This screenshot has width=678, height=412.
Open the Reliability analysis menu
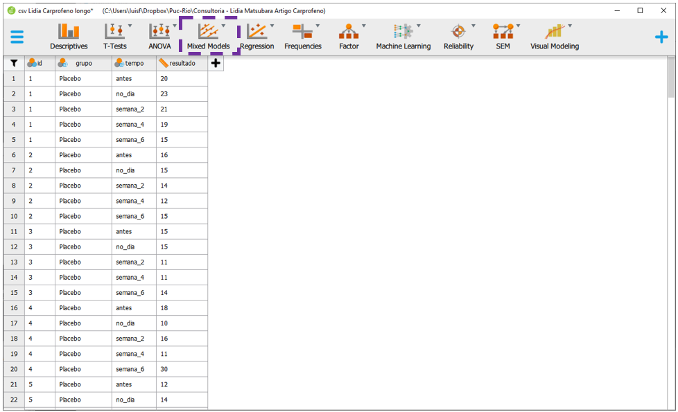pyautogui.click(x=458, y=37)
